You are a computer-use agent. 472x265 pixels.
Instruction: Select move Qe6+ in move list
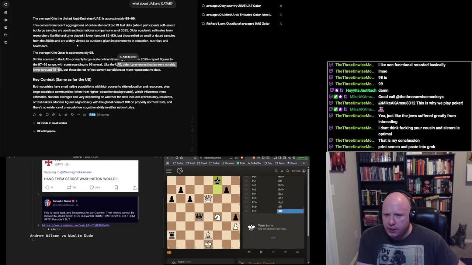[264, 211]
